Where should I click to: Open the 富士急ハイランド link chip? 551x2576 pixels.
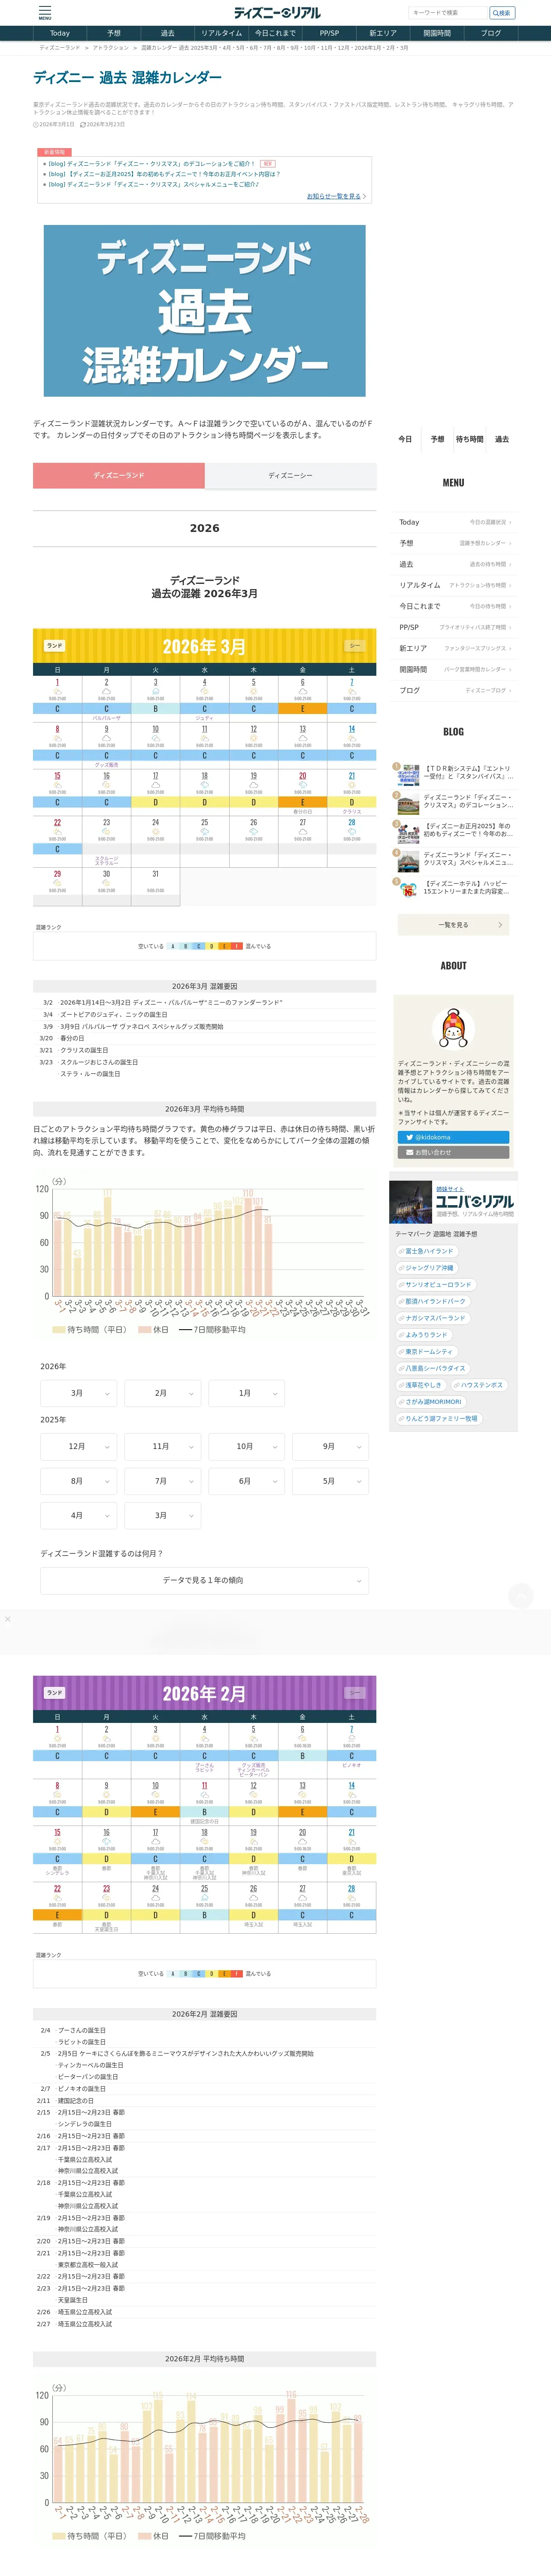point(427,1251)
